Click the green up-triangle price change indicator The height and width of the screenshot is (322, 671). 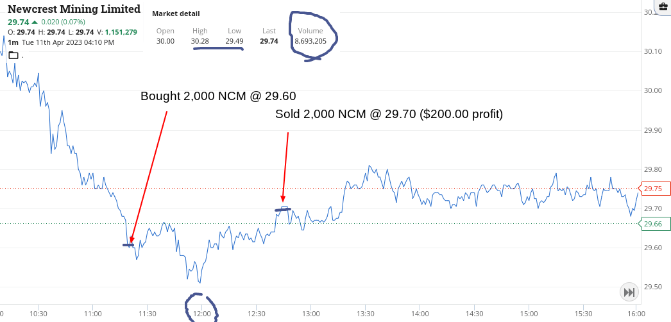(35, 22)
